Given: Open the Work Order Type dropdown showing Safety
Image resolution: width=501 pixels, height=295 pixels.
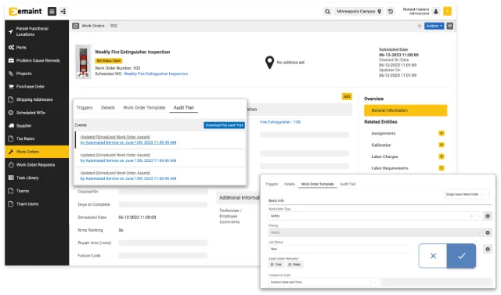Looking at the screenshot, I should 376,216.
